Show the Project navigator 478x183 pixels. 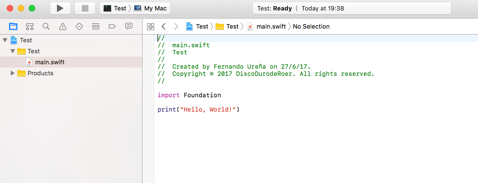click(x=13, y=26)
